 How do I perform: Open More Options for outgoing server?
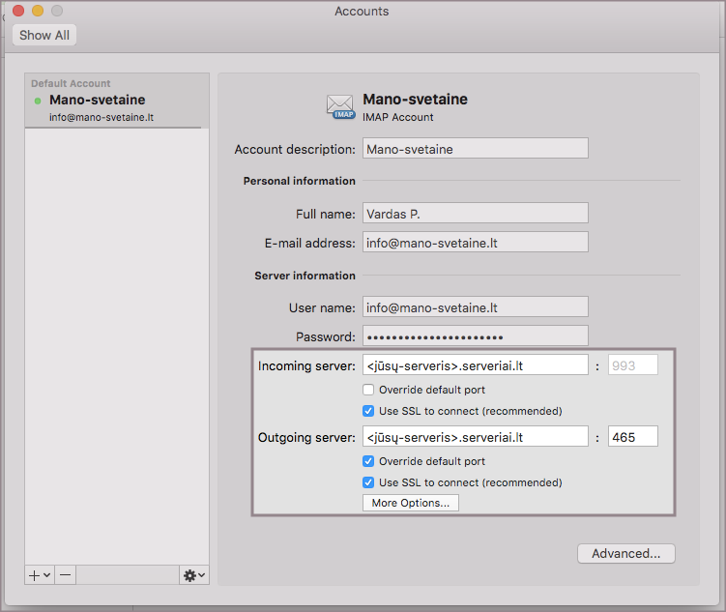pyautogui.click(x=410, y=503)
